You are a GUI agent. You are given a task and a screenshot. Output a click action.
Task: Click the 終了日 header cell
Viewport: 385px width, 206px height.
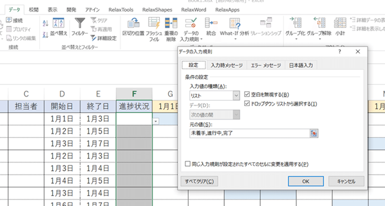tap(98, 107)
